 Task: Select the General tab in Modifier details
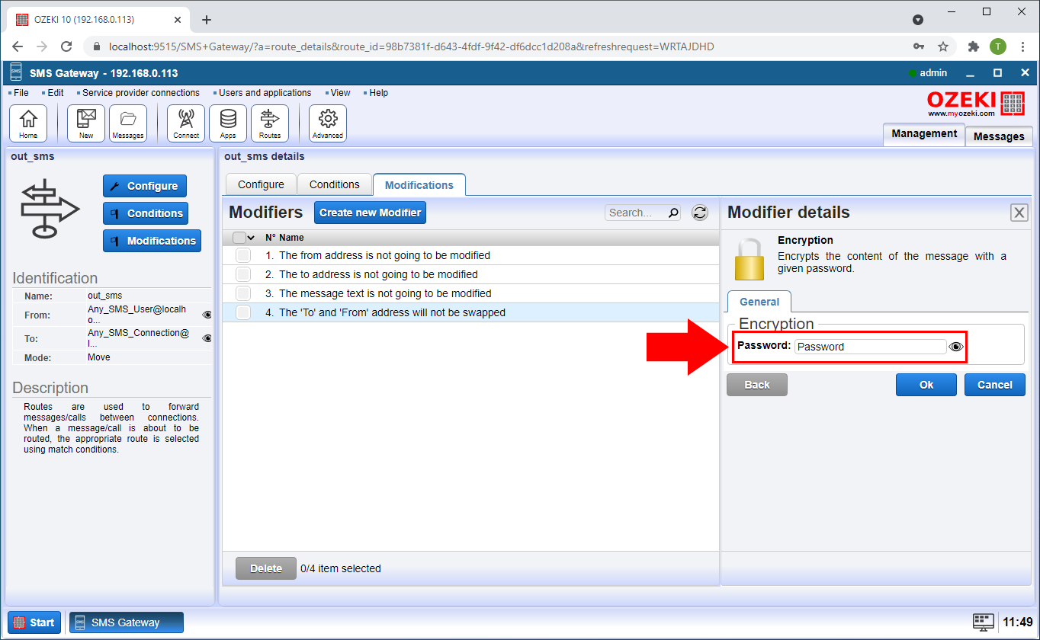pos(759,302)
